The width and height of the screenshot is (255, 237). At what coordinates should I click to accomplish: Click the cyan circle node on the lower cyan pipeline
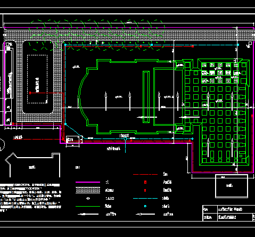(125, 139)
